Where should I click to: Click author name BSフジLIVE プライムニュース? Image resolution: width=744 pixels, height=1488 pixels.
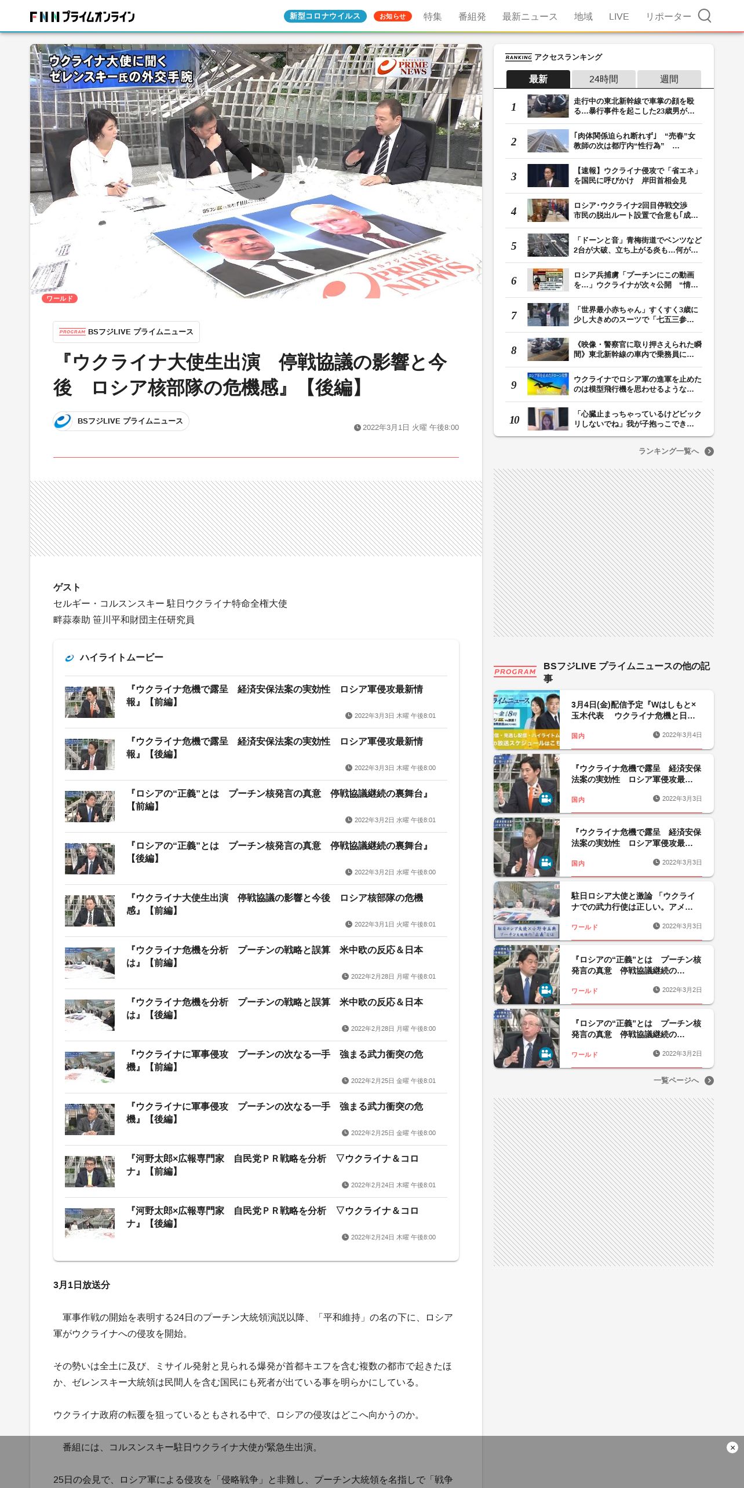pyautogui.click(x=130, y=421)
